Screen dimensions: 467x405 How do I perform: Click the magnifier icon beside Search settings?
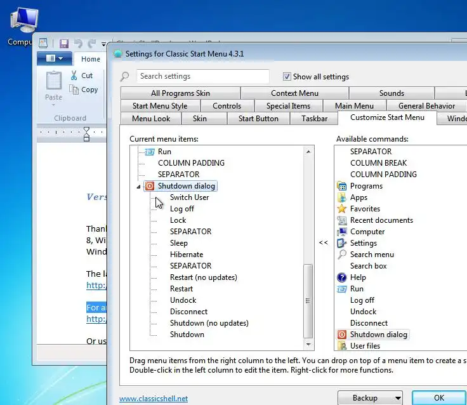tap(125, 77)
